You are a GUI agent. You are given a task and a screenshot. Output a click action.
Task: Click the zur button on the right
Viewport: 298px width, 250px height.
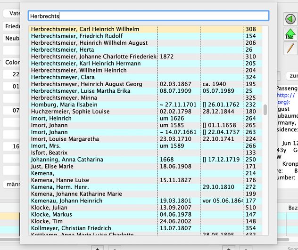point(292,76)
